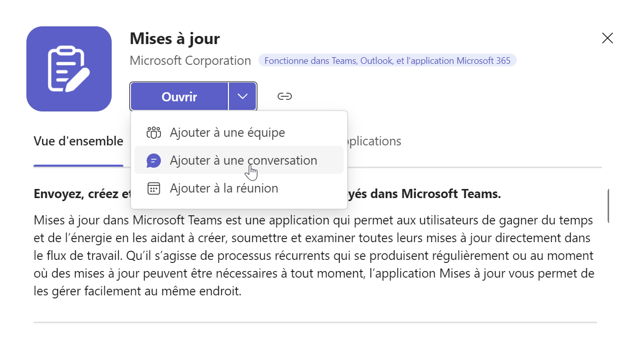This screenshot has width=635, height=345.
Task: Click the chat bubble icon in the conversation option
Action: [153, 160]
